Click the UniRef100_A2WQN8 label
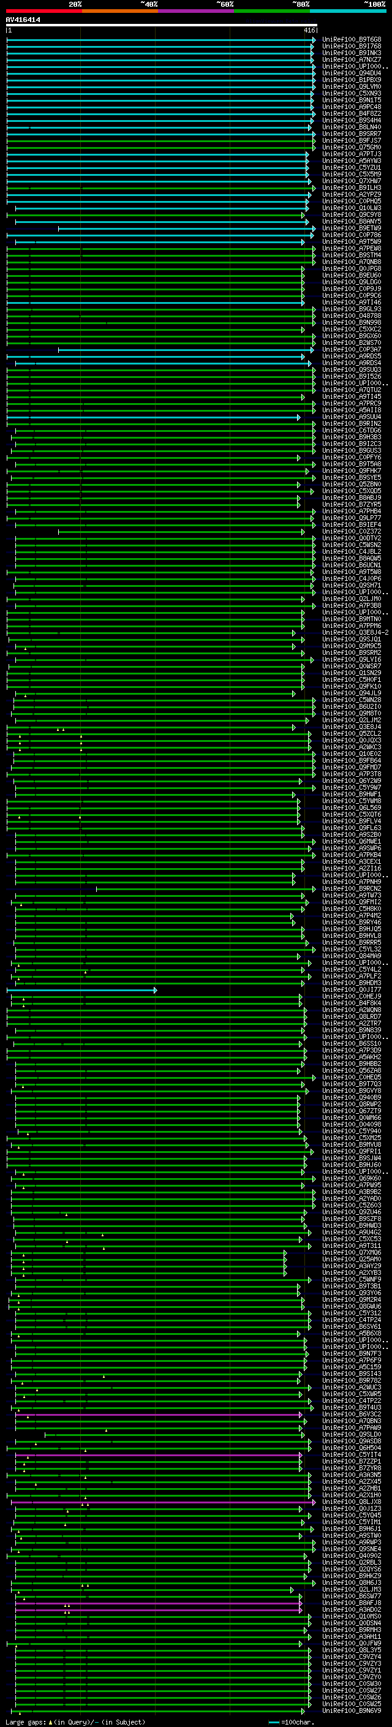The width and height of the screenshot is (392, 1727). [352, 1010]
